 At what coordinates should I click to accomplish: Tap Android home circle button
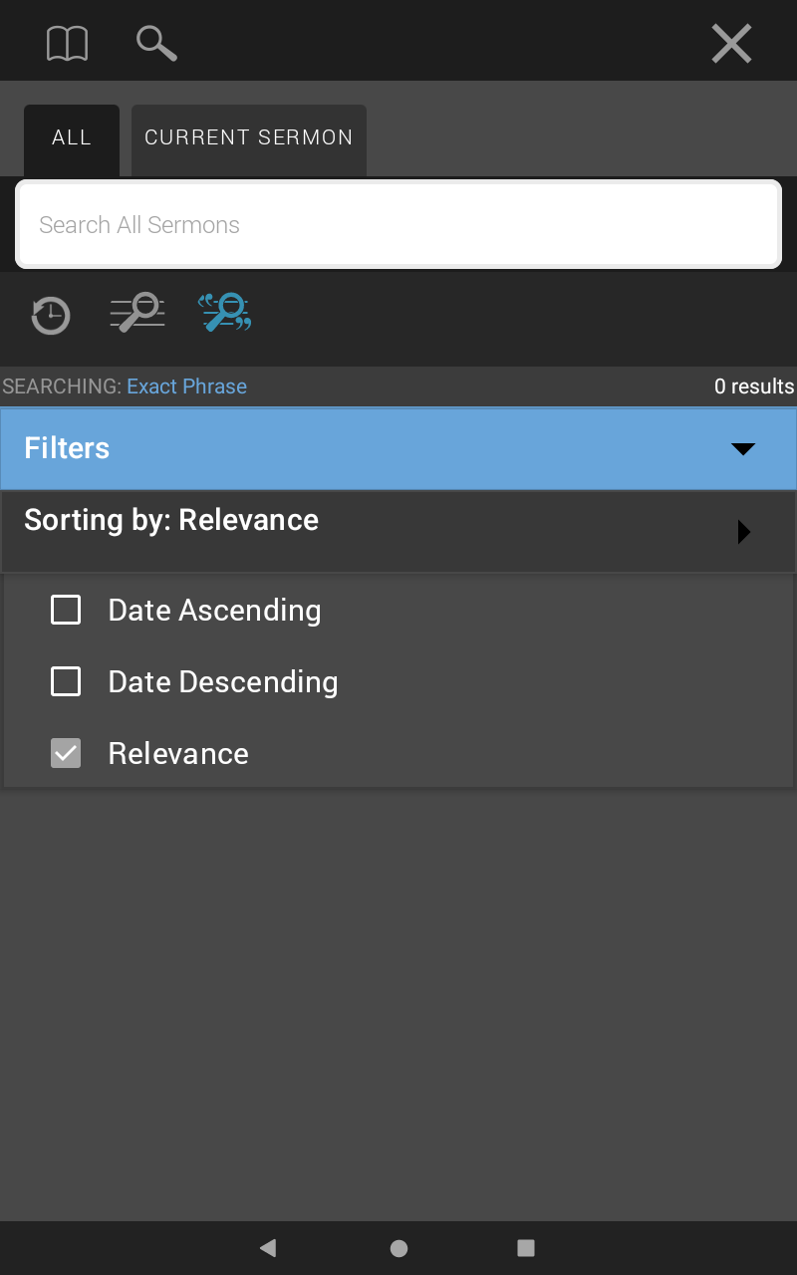(x=398, y=1248)
